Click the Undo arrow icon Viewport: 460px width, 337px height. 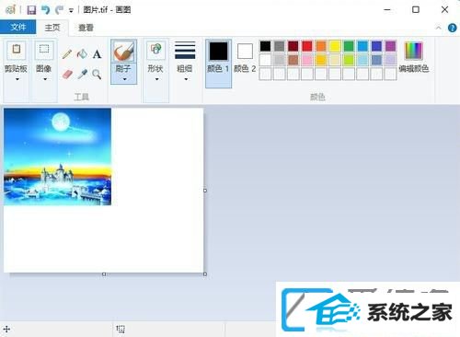(x=45, y=10)
